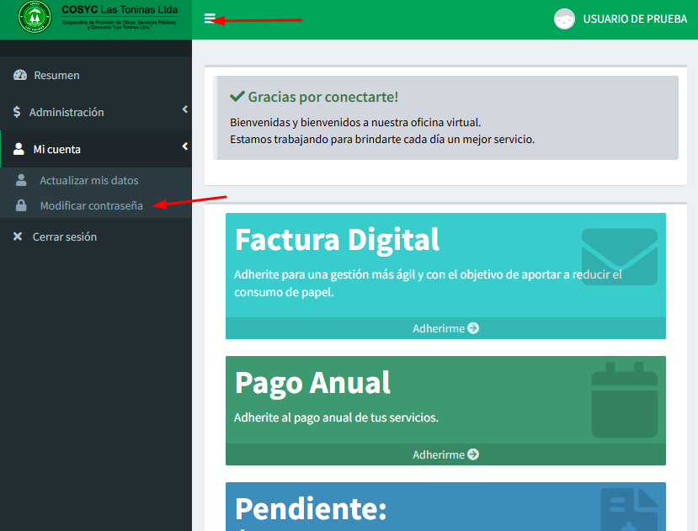Select the 'Estamos trabajando para brindarte' line
The width and height of the screenshot is (698, 531).
(x=382, y=140)
